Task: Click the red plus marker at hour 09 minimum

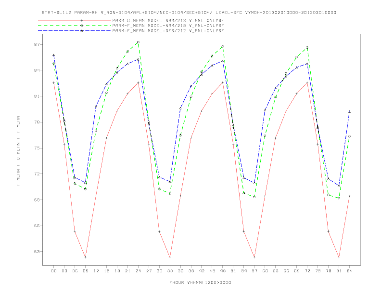Action: click(85, 257)
